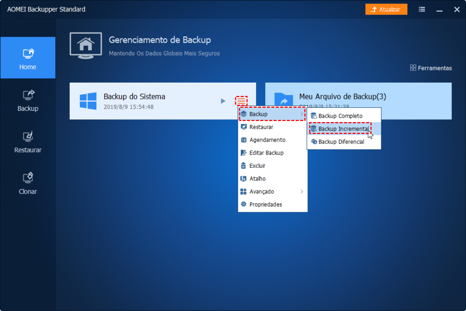Viewport: 466px width, 311px height.
Task: Click the AOMEI Backupper Standard title text
Action: click(46, 9)
